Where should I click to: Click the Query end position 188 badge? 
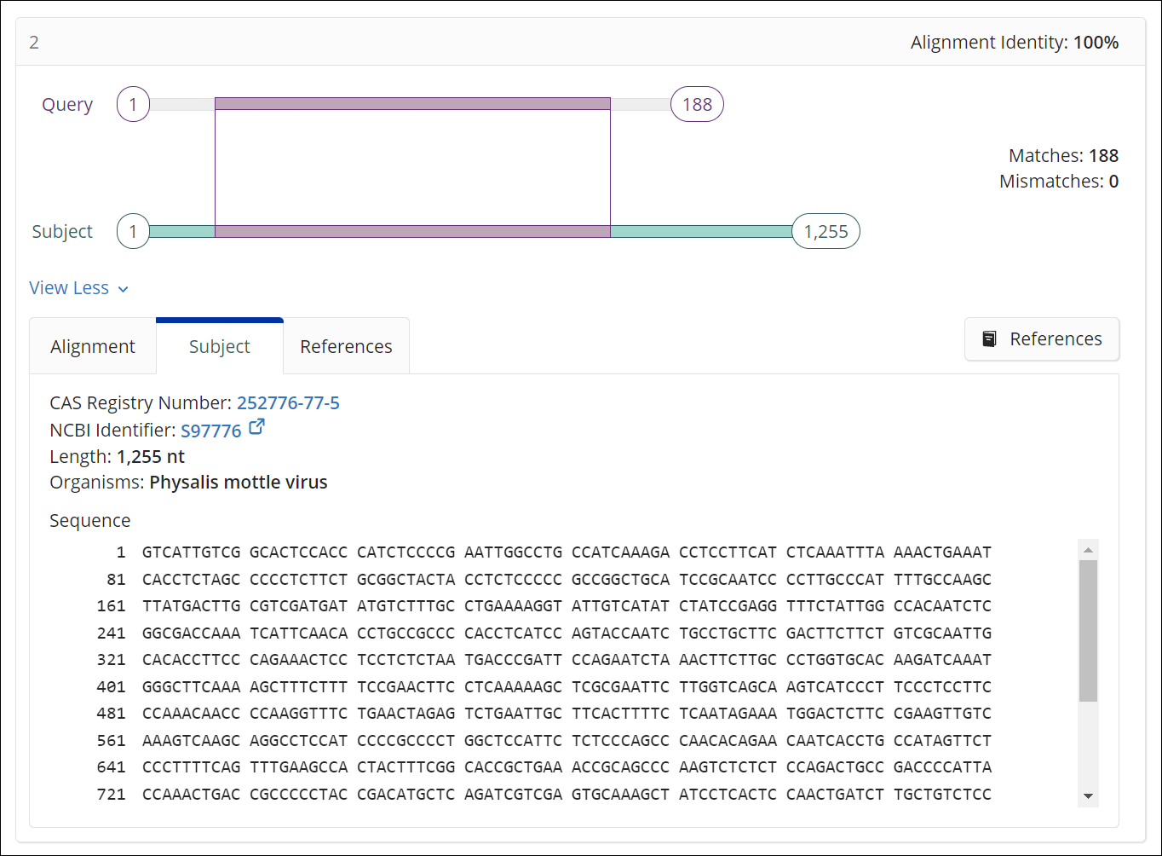[697, 104]
